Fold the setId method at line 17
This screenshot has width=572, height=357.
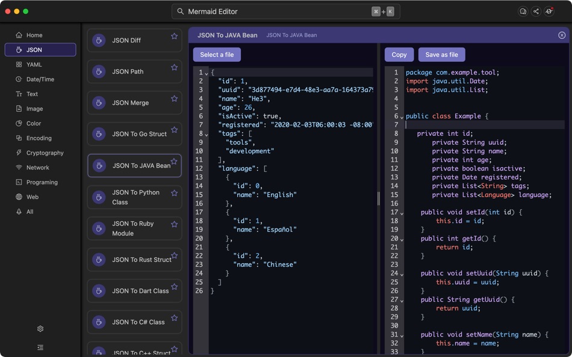pos(402,213)
